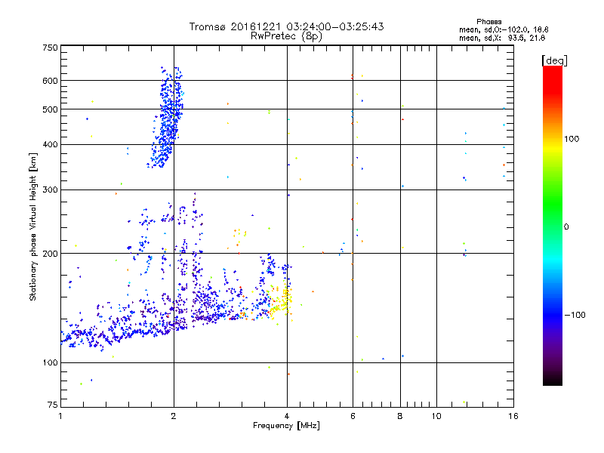This screenshot has height=453, width=604.
Task: Click the yellow echo cluster near 4 MHz
Action: [x=280, y=303]
